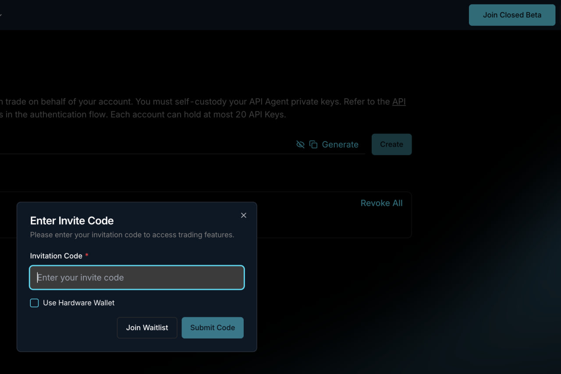This screenshot has height=374, width=561.
Task: Focus the invite code input field
Action: tap(137, 278)
